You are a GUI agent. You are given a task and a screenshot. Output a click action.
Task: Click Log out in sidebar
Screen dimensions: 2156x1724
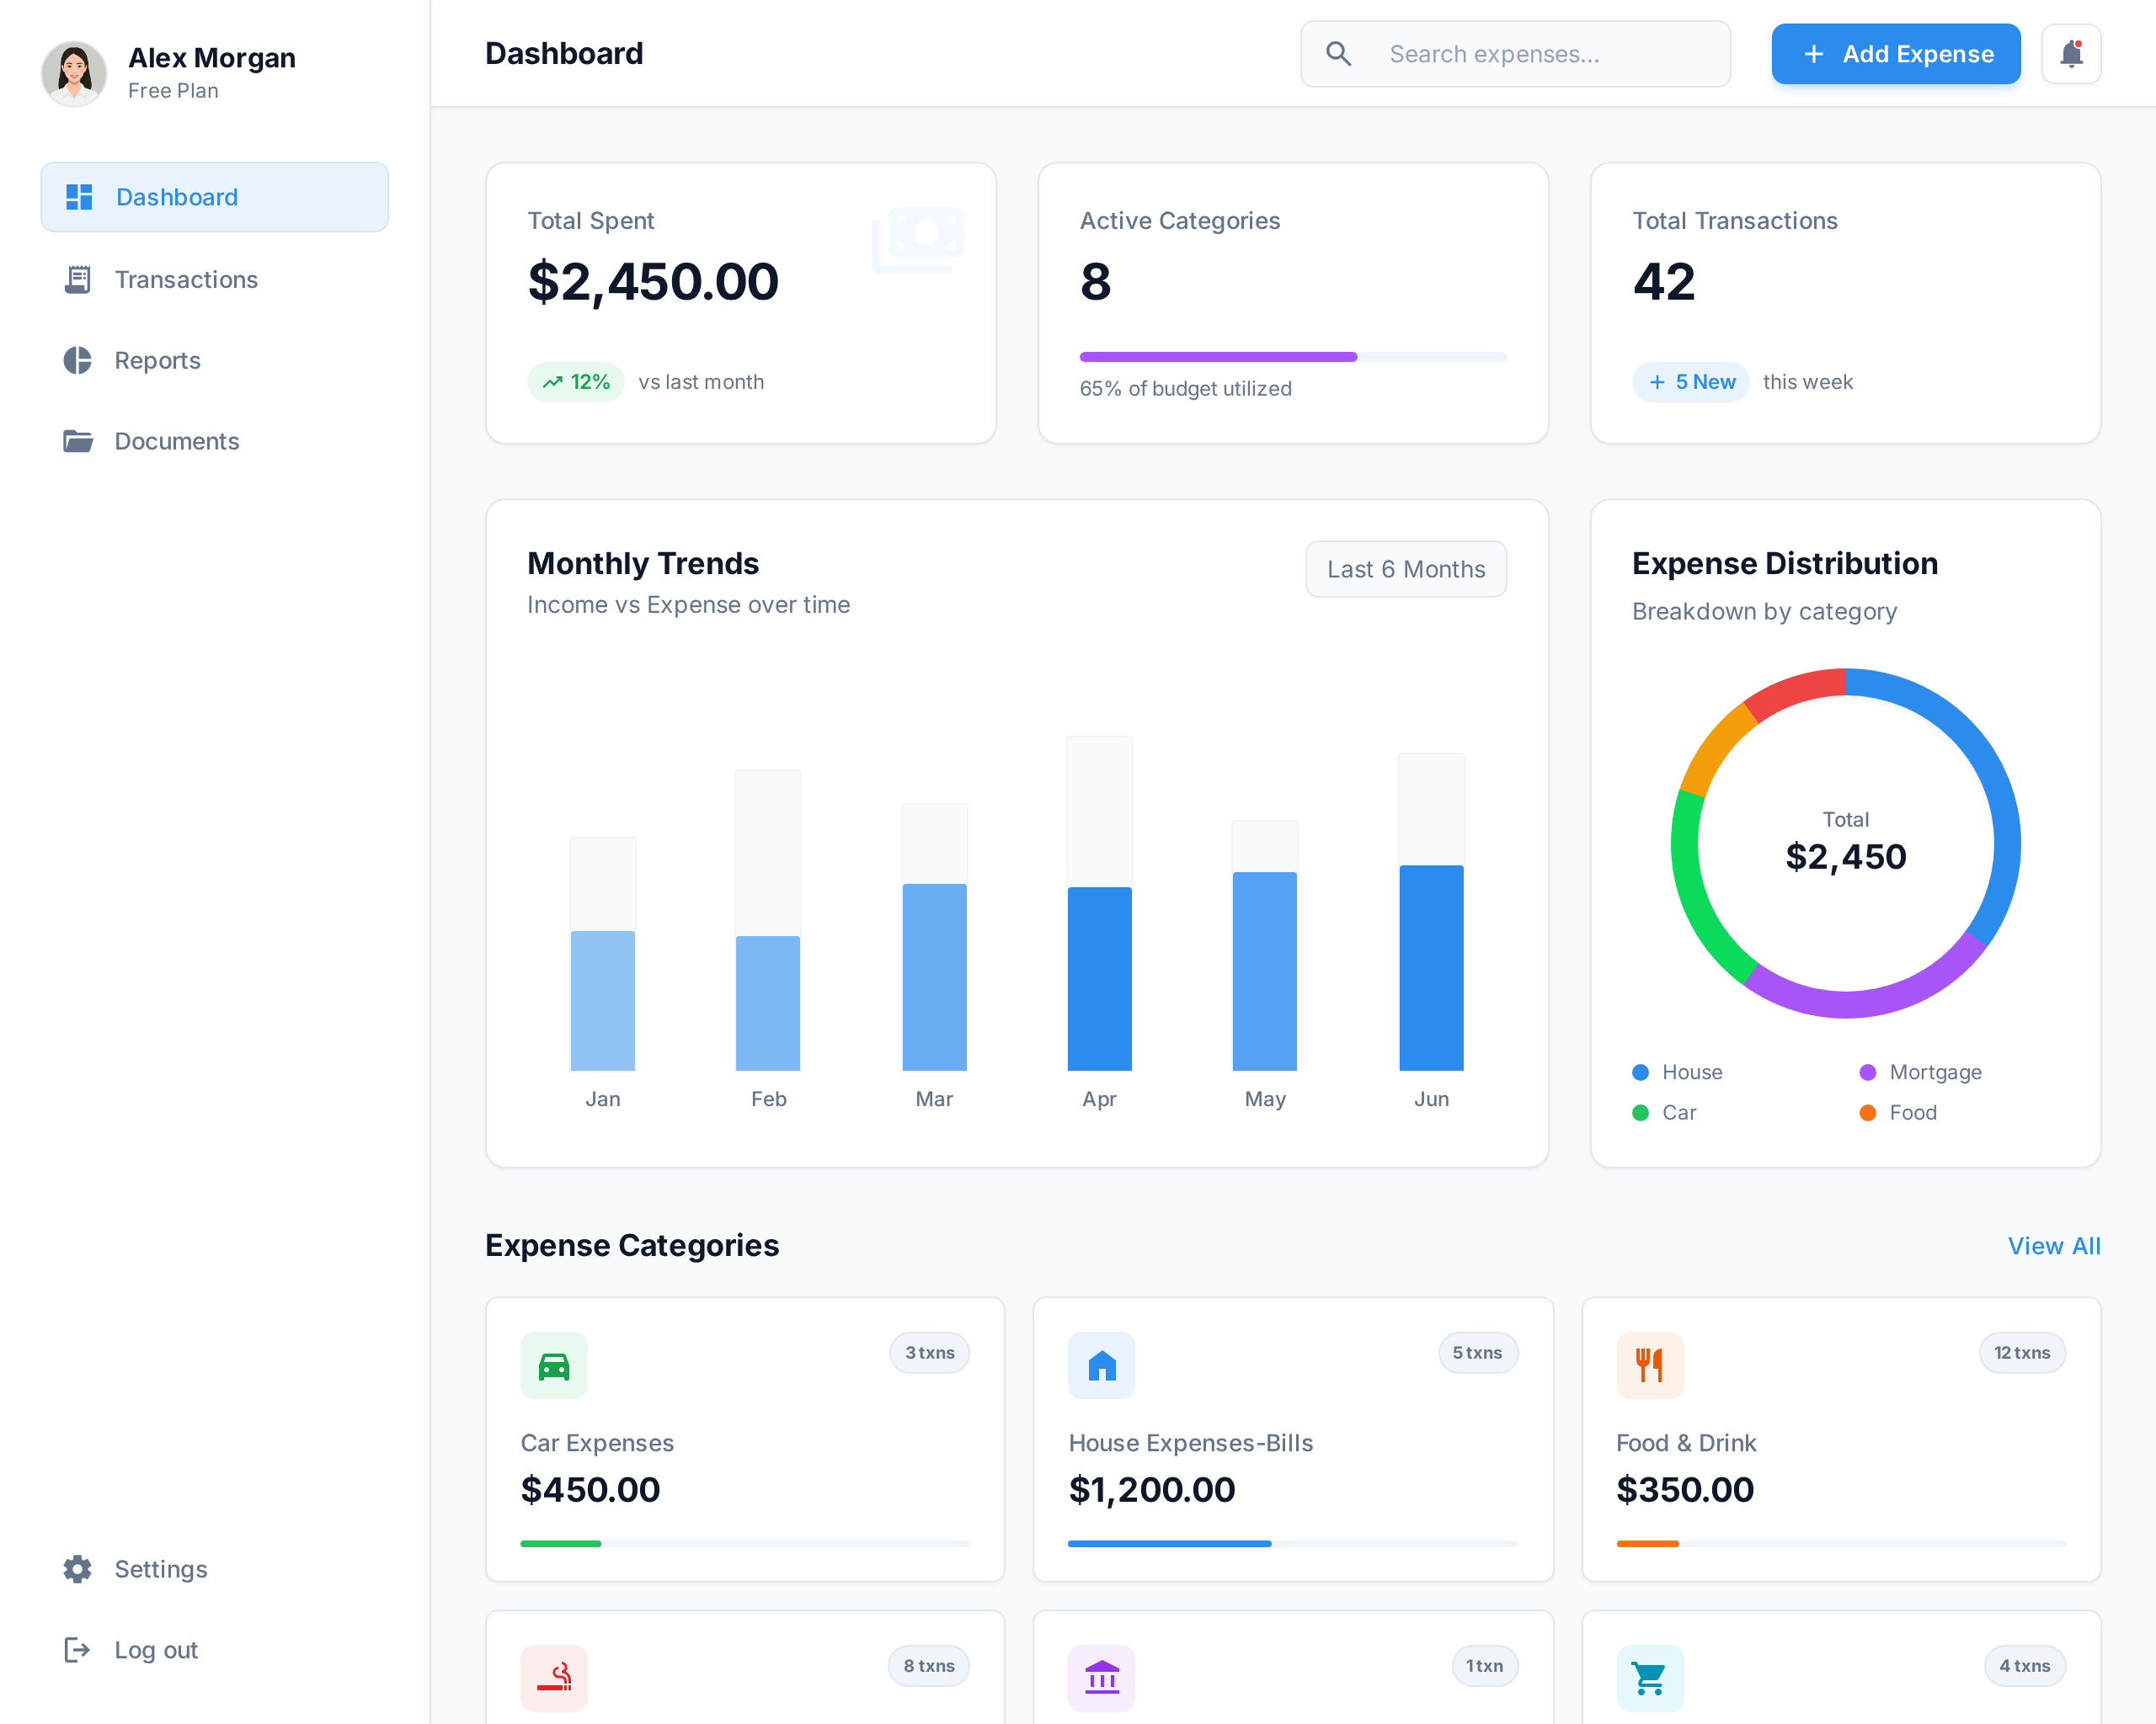tap(155, 1650)
